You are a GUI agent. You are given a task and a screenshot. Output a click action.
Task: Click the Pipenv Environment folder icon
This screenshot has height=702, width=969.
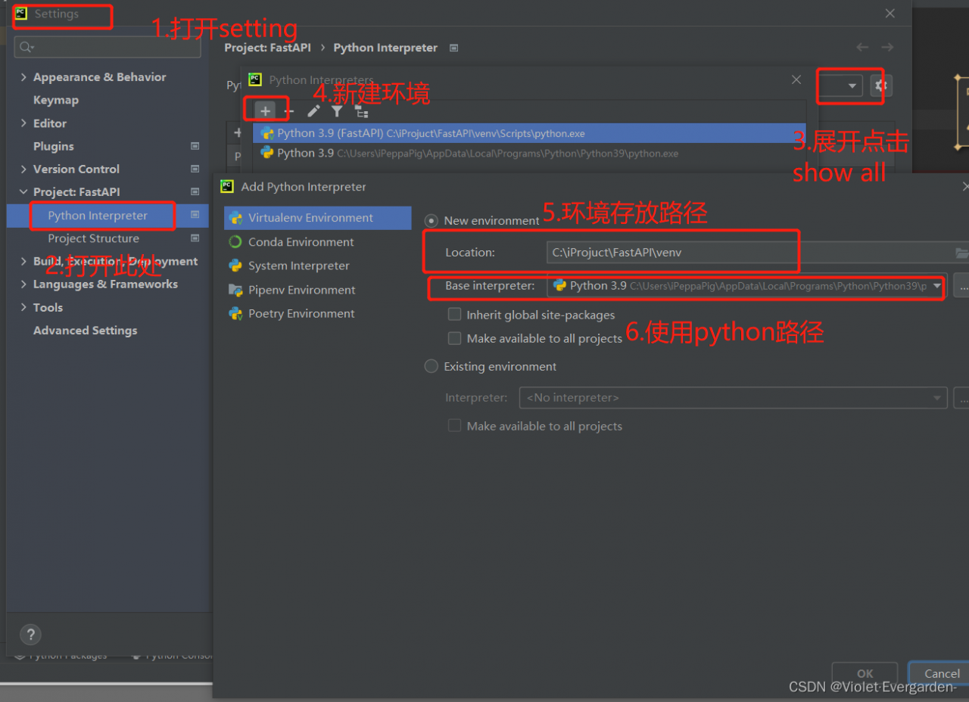(235, 290)
